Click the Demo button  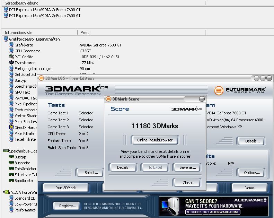pos(250,188)
